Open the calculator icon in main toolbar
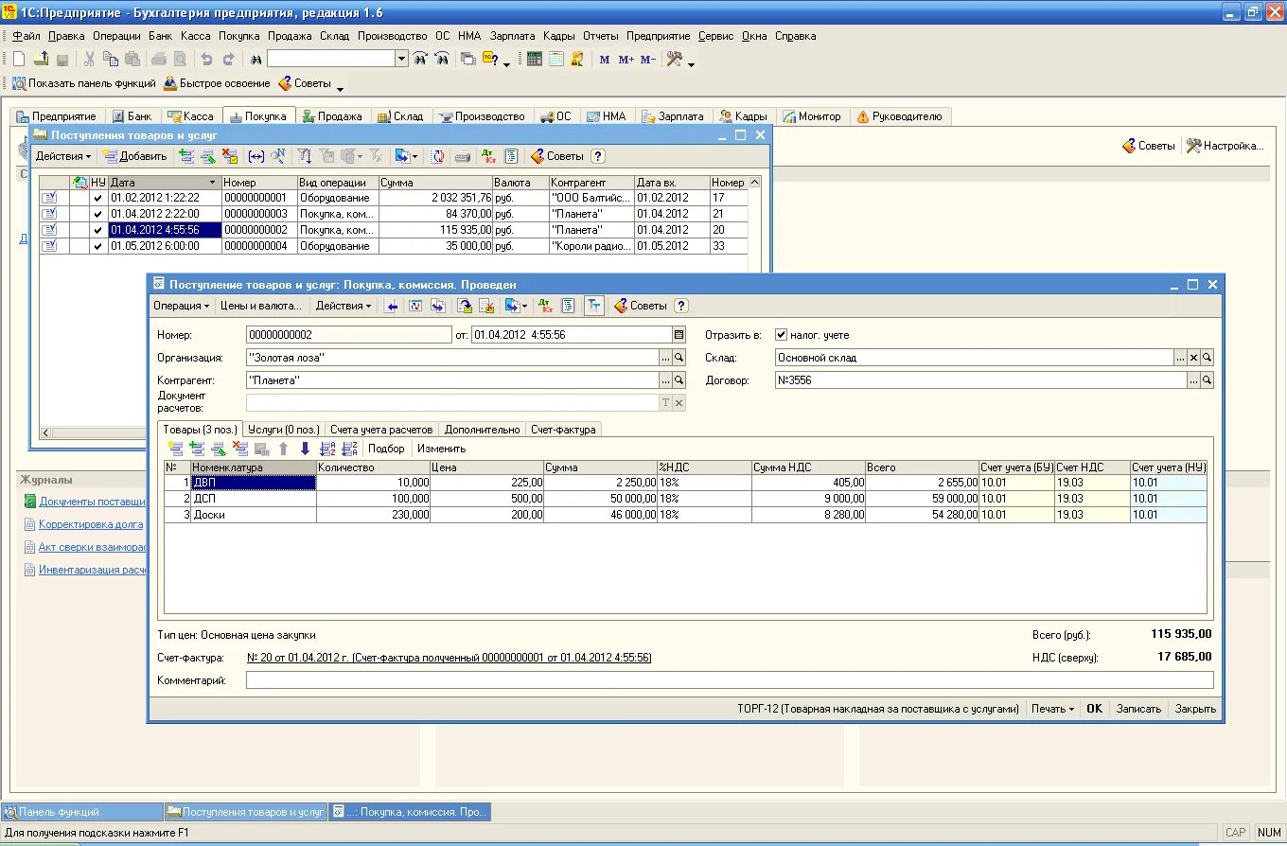Viewport: 1287px width, 846px height. click(x=535, y=59)
